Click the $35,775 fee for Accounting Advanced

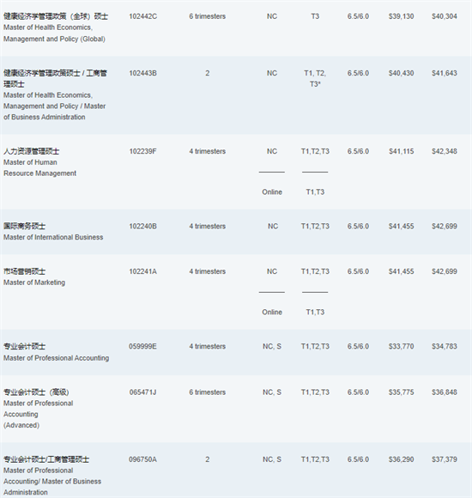[x=402, y=392]
